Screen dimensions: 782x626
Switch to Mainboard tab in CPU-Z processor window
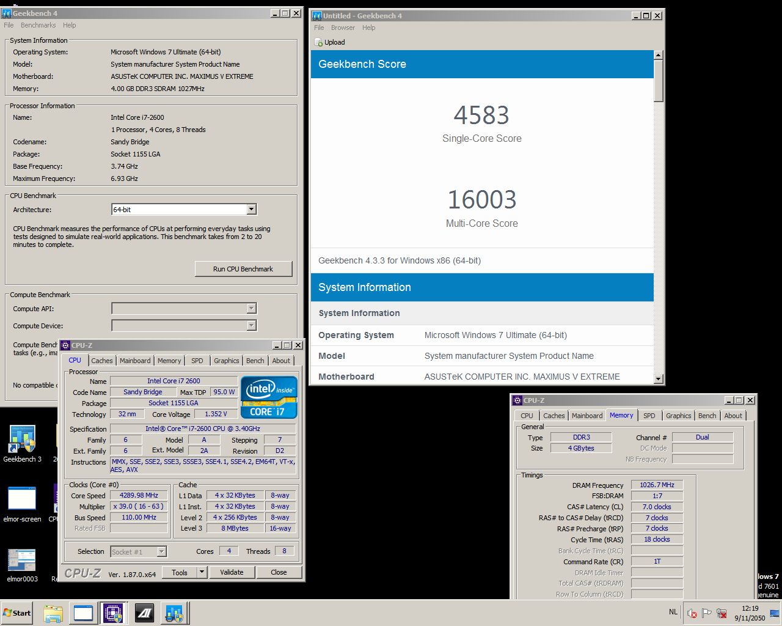point(135,361)
